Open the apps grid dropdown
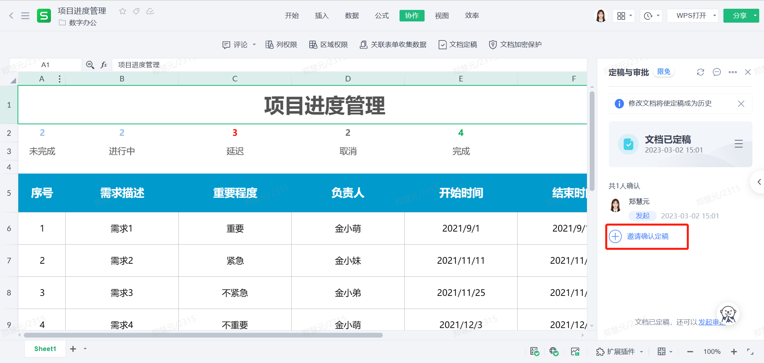Screen dimensions: 764x363 pos(624,16)
